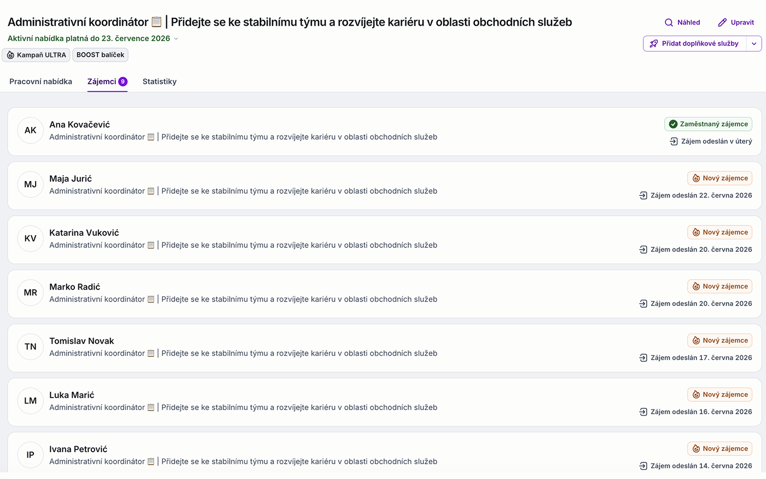The height and width of the screenshot is (479, 766).
Task: Click flame icon in Katarina Vuković's badge
Action: [x=697, y=233]
